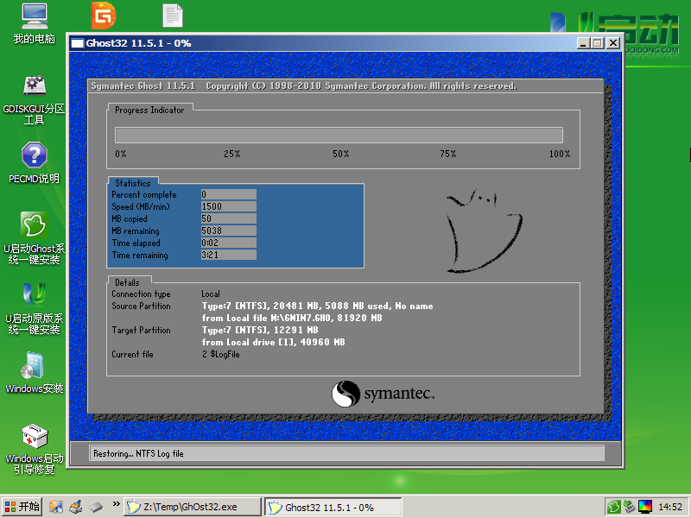
Task: Click the 'Restoring... NTFS Log file' status text
Action: [138, 454]
